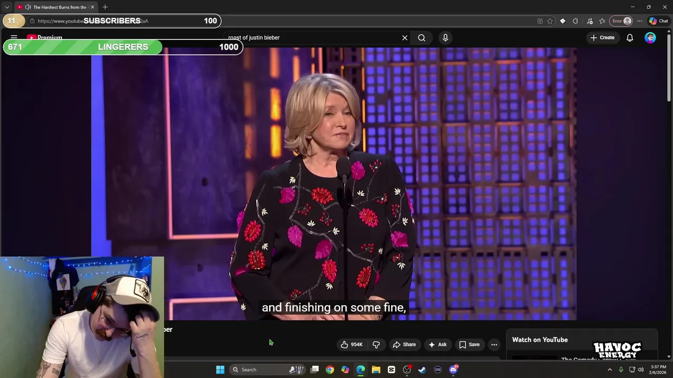Launch Google Chrome from the taskbar
Viewport: 673px width, 378px height.
point(330,370)
